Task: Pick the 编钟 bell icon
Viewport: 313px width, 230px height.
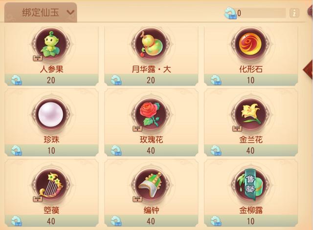Action: (151, 185)
